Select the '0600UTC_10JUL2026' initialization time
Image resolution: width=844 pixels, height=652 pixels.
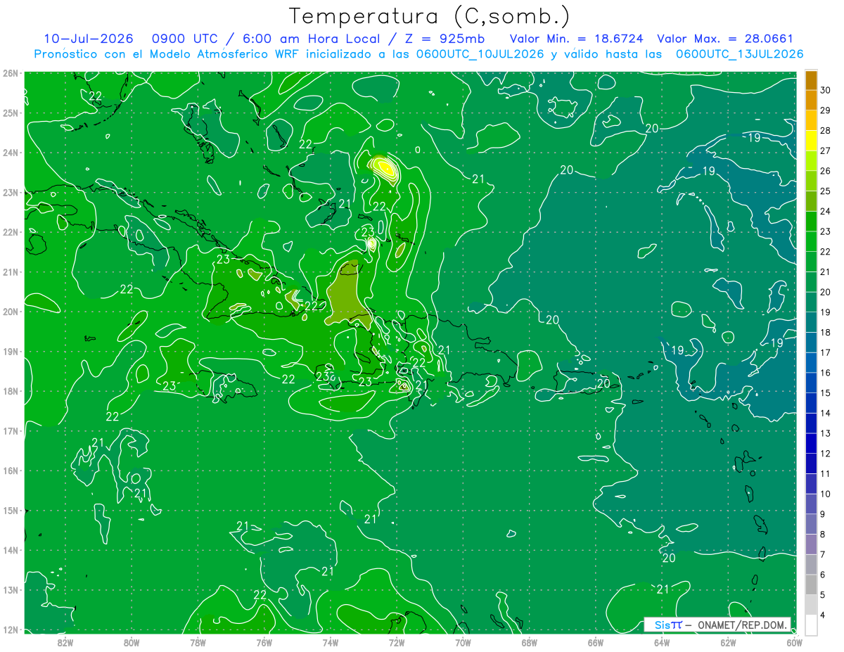[x=480, y=53]
